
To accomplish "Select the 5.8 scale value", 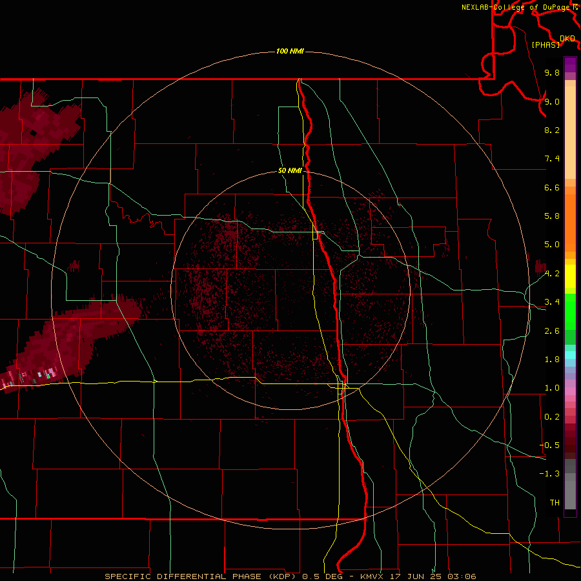I will click(x=552, y=216).
